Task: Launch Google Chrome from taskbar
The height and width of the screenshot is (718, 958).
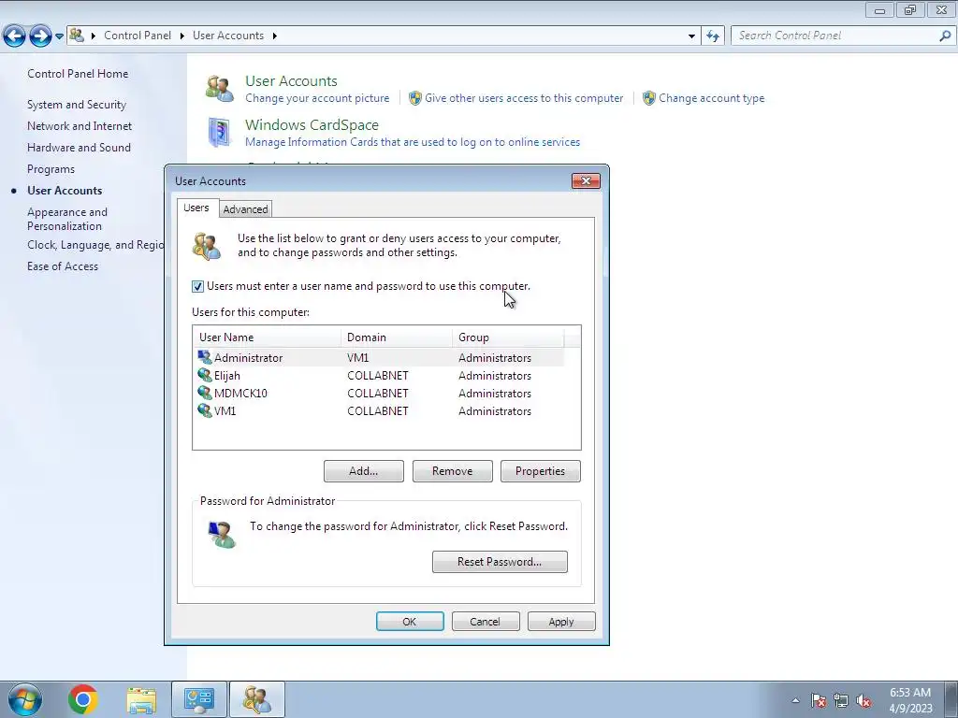Action: (x=83, y=699)
